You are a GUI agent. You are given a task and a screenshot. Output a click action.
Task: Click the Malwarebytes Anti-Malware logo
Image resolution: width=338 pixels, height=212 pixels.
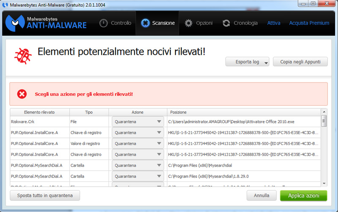46,23
